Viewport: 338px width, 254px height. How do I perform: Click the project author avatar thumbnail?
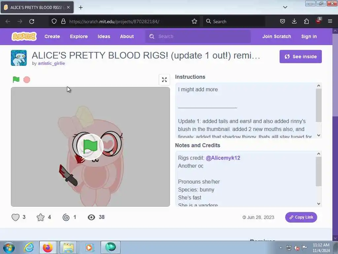coord(19,58)
